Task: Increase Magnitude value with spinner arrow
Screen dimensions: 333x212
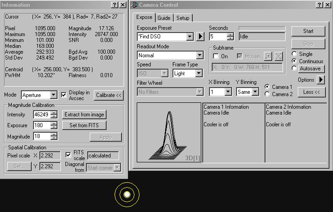Action: coord(54,134)
